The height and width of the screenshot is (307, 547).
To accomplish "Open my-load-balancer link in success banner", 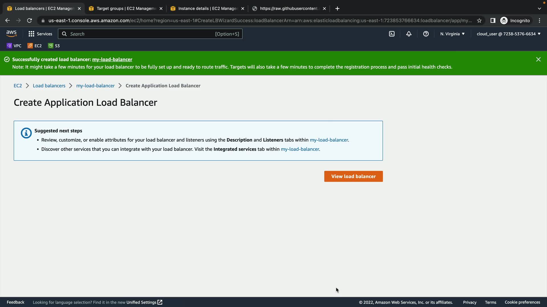I will coord(112,59).
